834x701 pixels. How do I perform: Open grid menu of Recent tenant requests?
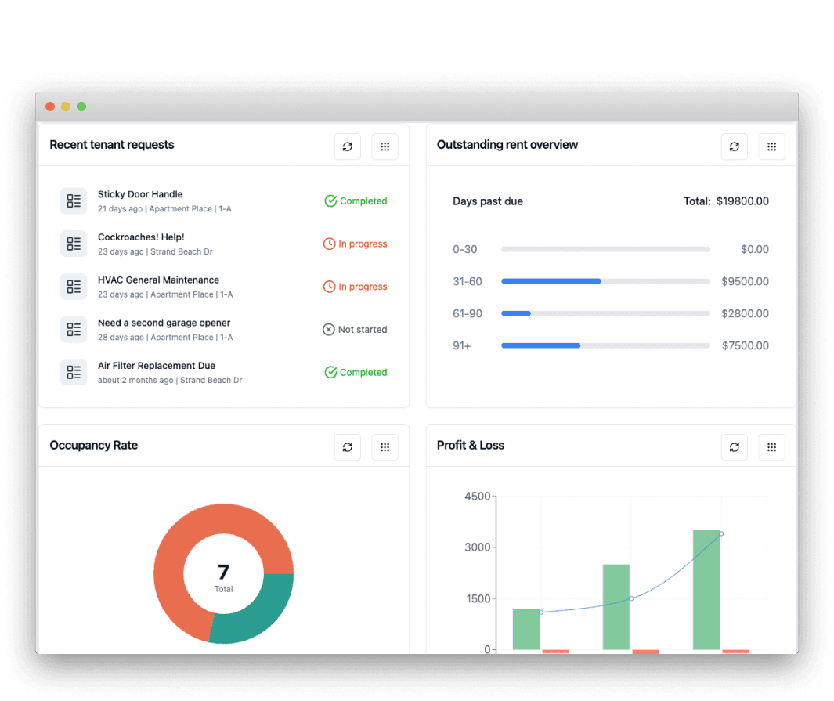point(385,146)
